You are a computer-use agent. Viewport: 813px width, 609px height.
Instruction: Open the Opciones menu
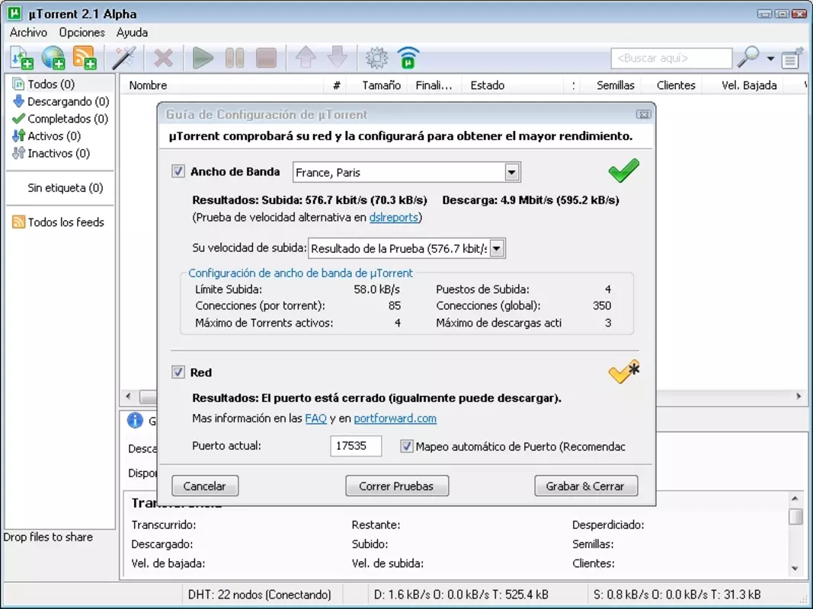pyautogui.click(x=82, y=32)
